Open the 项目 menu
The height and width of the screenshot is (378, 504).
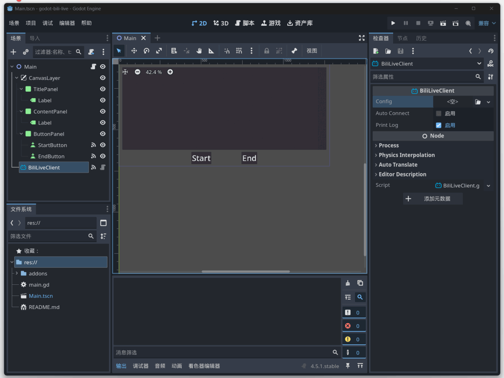click(x=31, y=23)
